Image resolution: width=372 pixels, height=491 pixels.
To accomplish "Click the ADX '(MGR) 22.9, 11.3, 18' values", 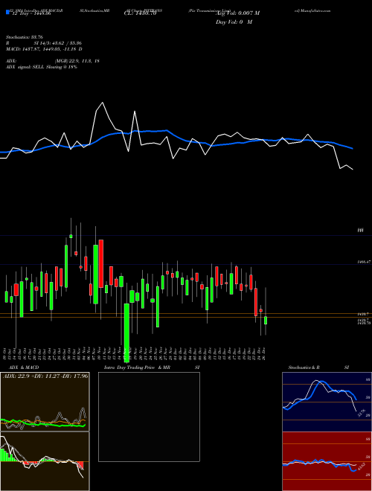I will [77, 61].
